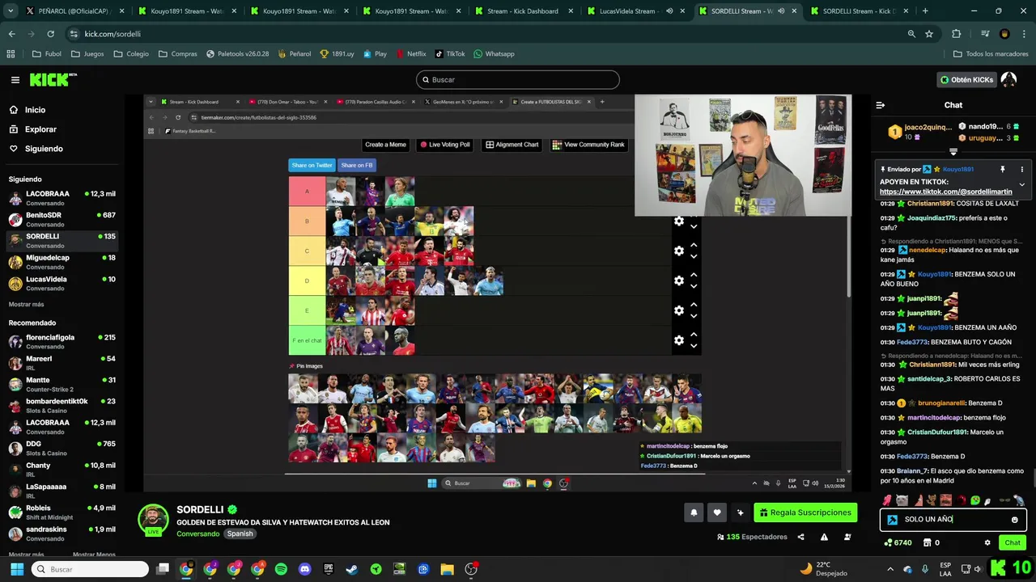1036x582 pixels.
Task: Open the emoji picker in chat input
Action: 1014,520
